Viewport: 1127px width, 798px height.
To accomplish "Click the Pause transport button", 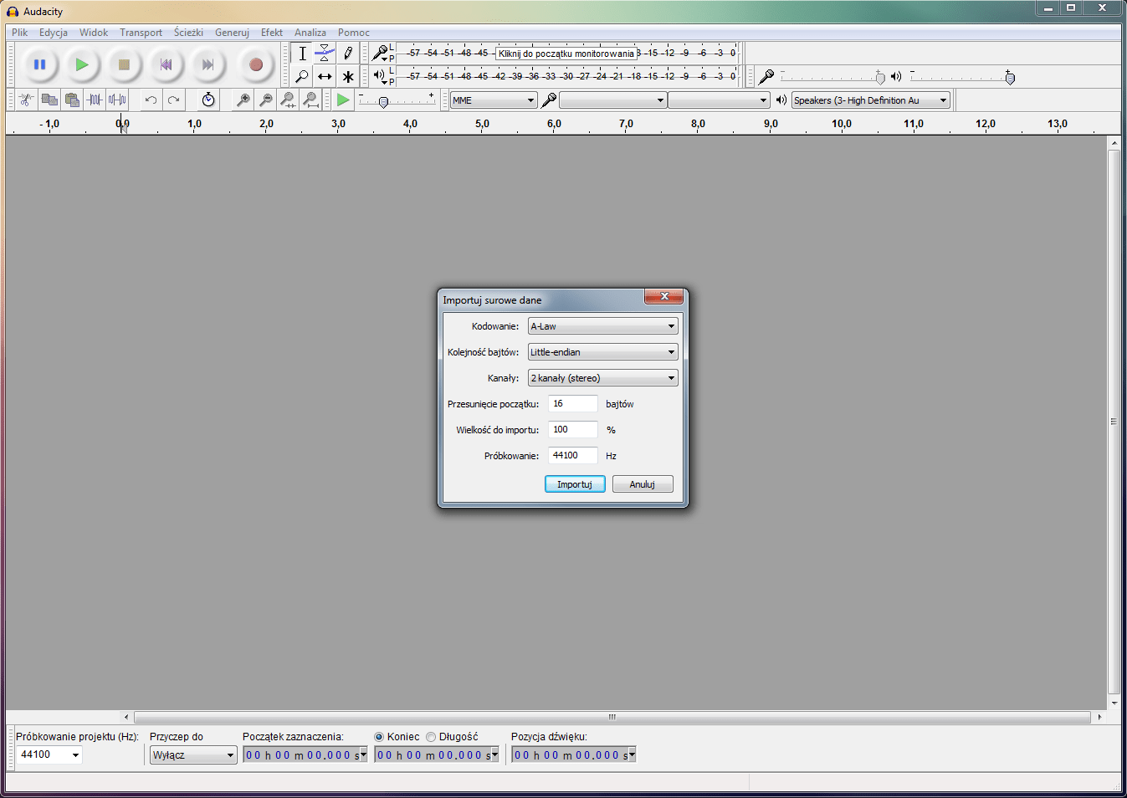I will [39, 64].
